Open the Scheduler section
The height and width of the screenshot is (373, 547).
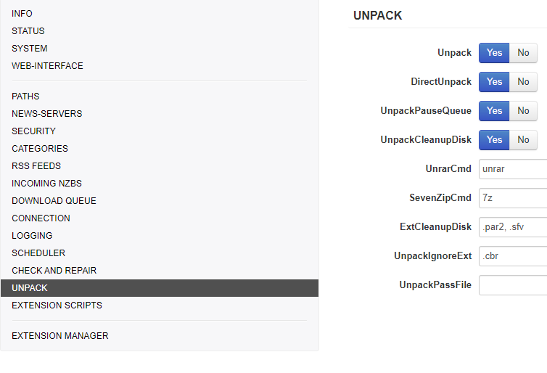click(38, 253)
